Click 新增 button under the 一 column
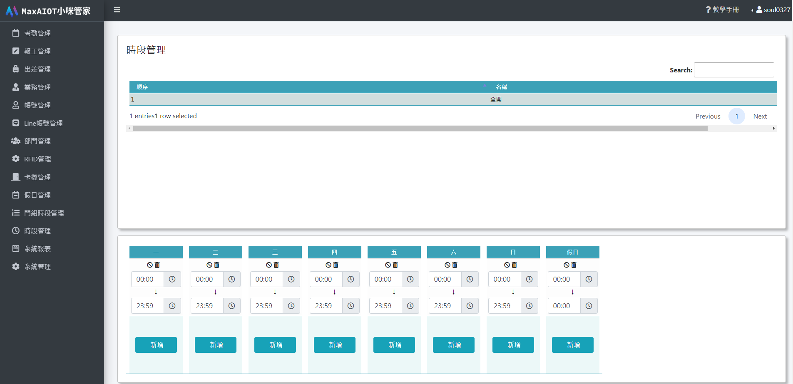 pyautogui.click(x=156, y=345)
